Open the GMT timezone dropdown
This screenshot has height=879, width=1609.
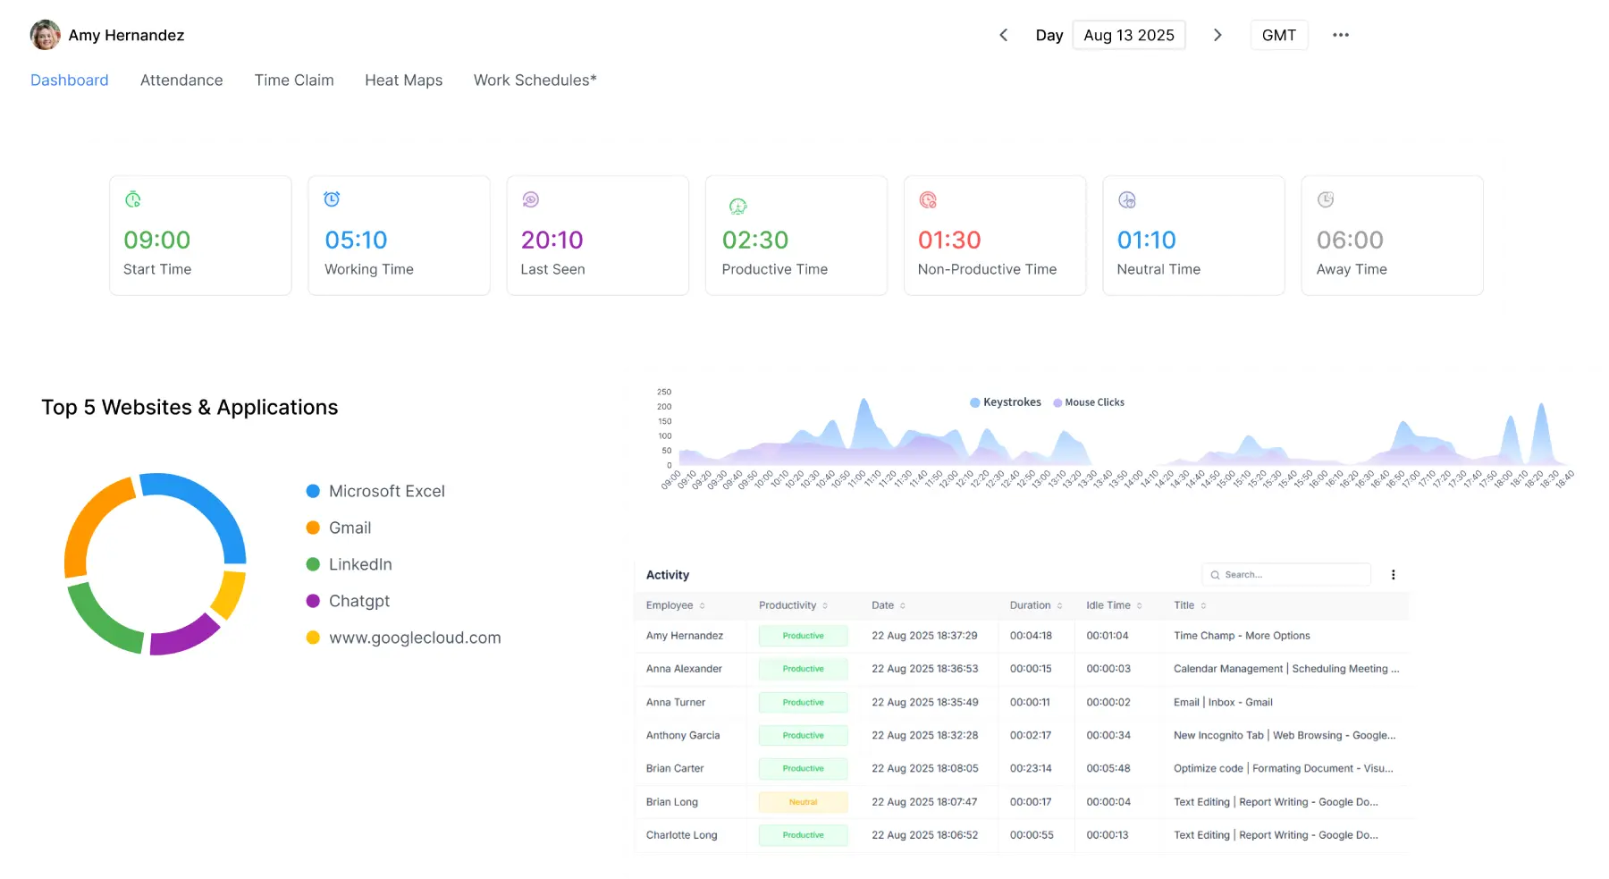pyautogui.click(x=1278, y=35)
